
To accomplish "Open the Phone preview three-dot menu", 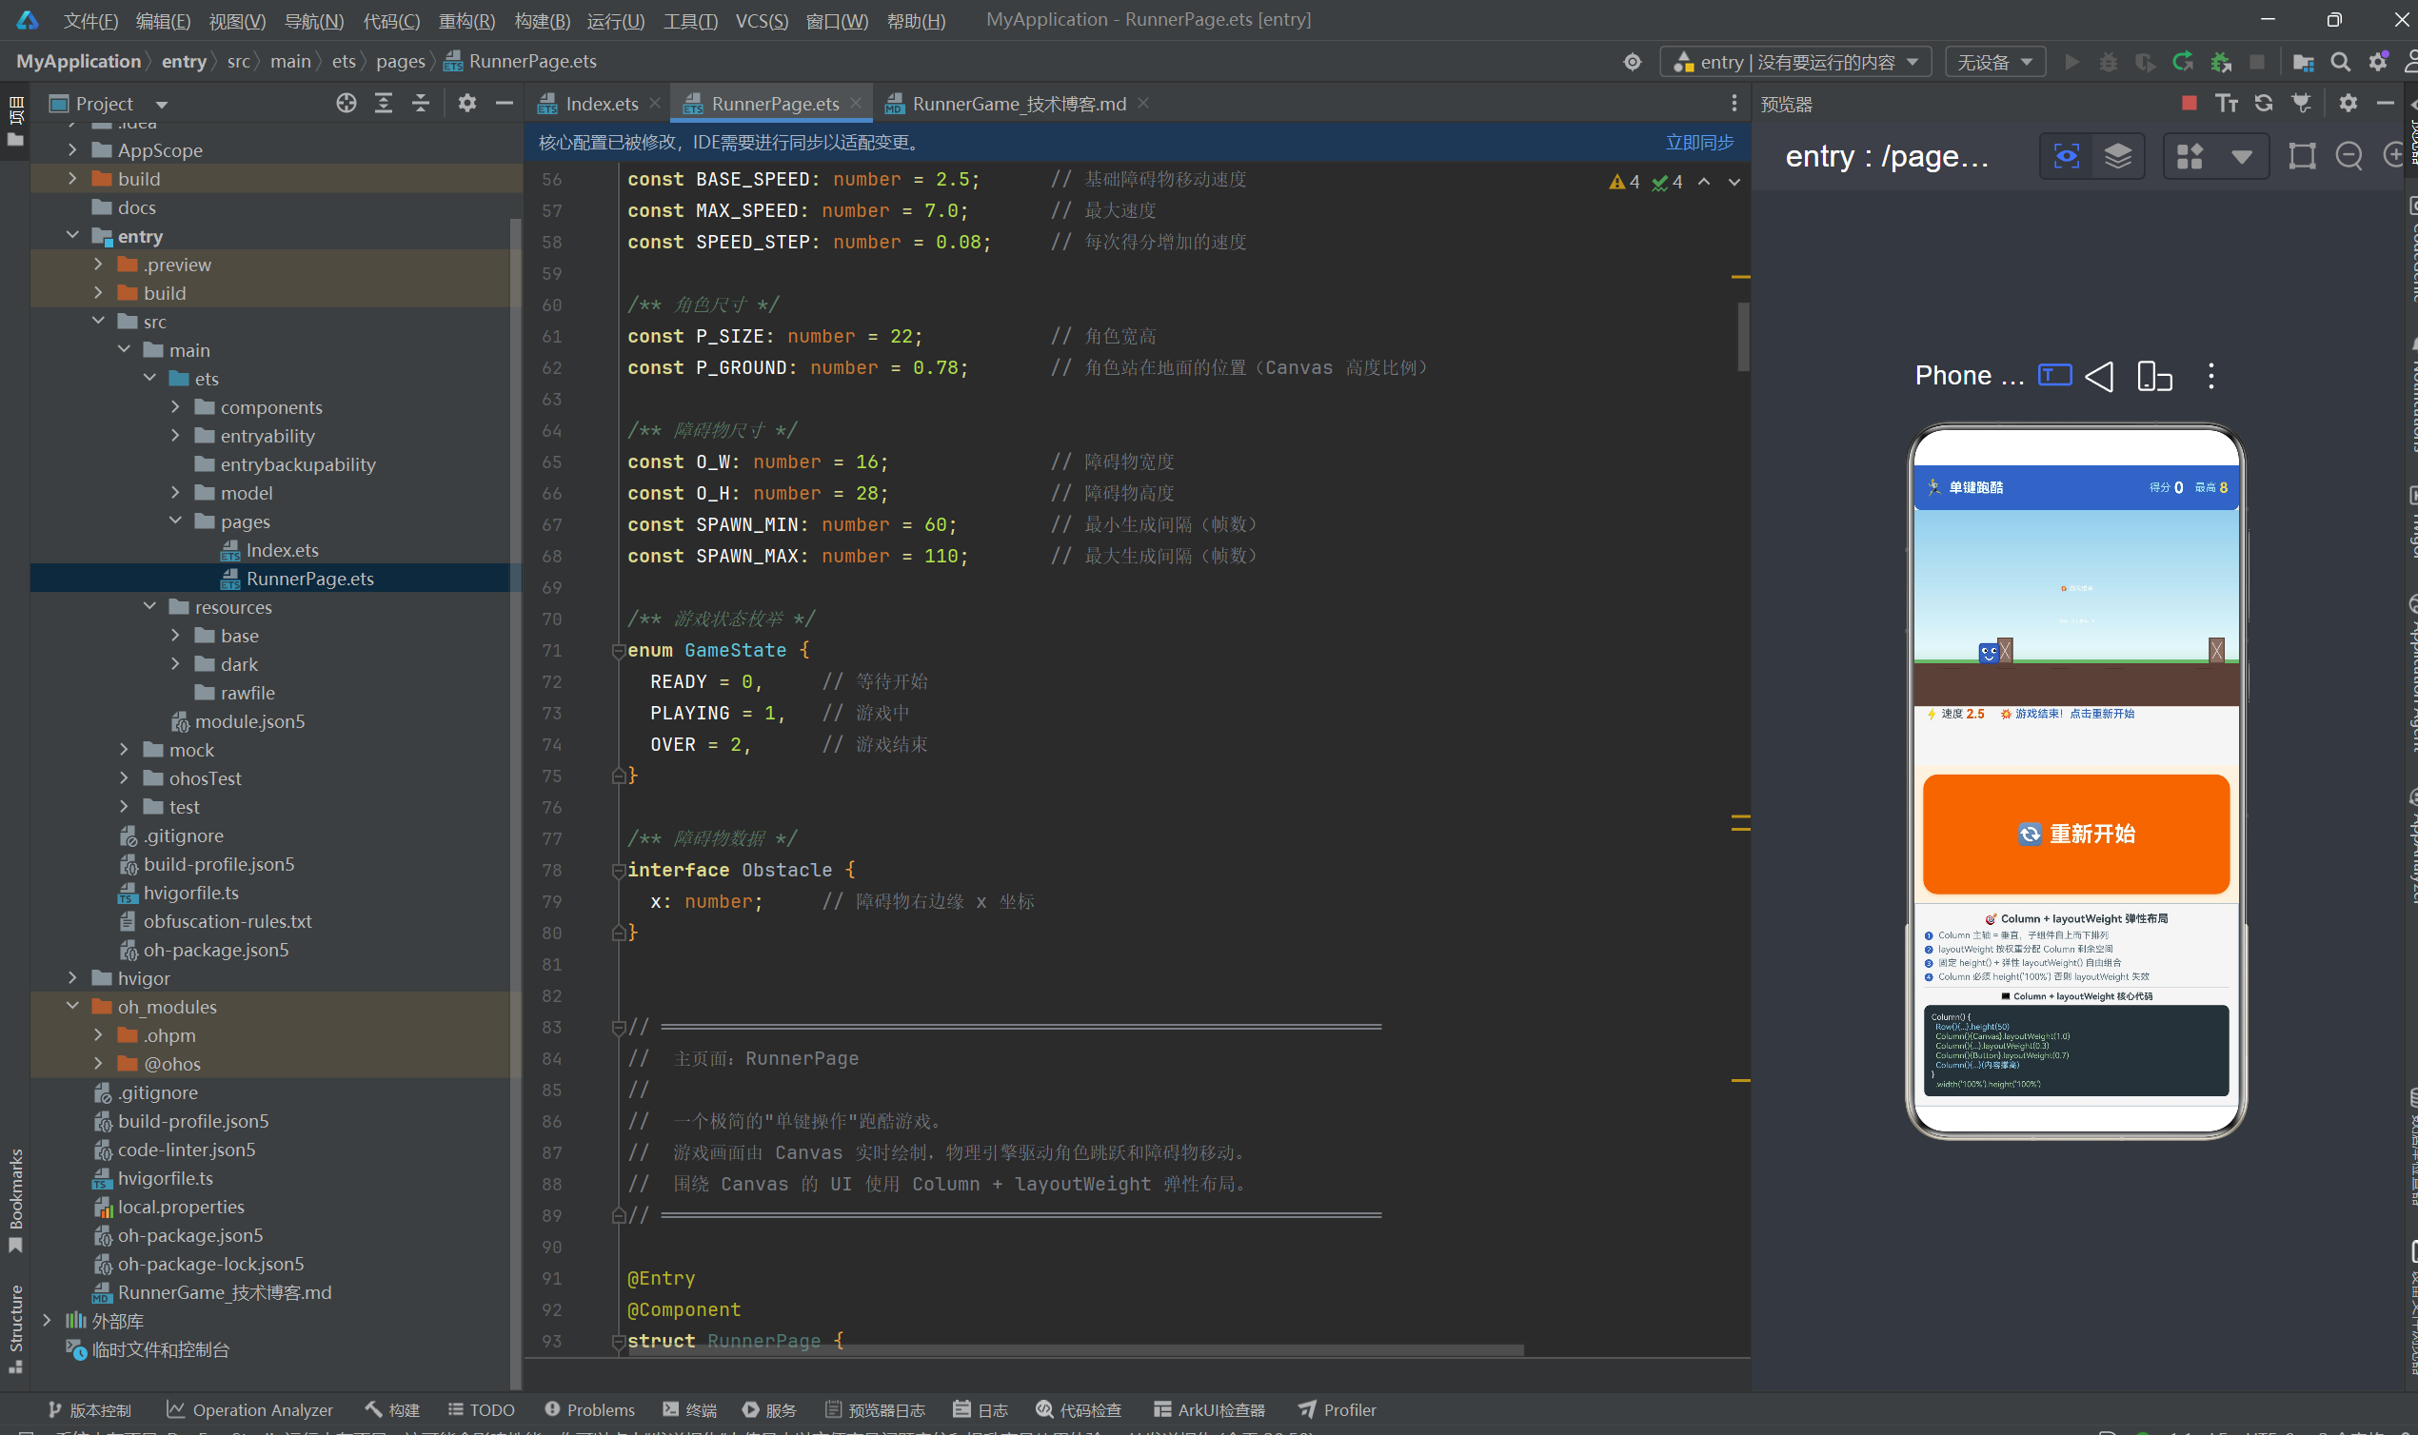I will click(2210, 376).
